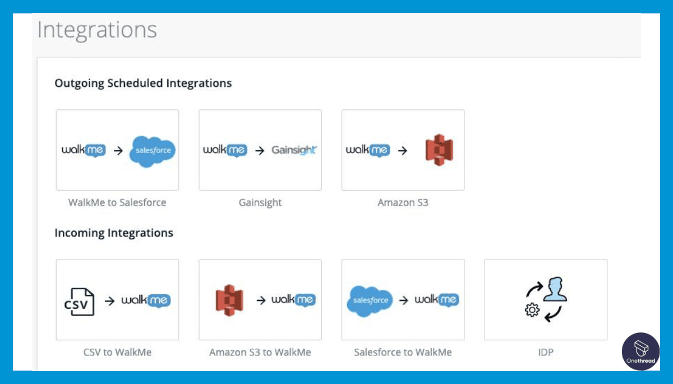
Task: Open the Amazon S3 to WalkMe integration
Action: (260, 299)
